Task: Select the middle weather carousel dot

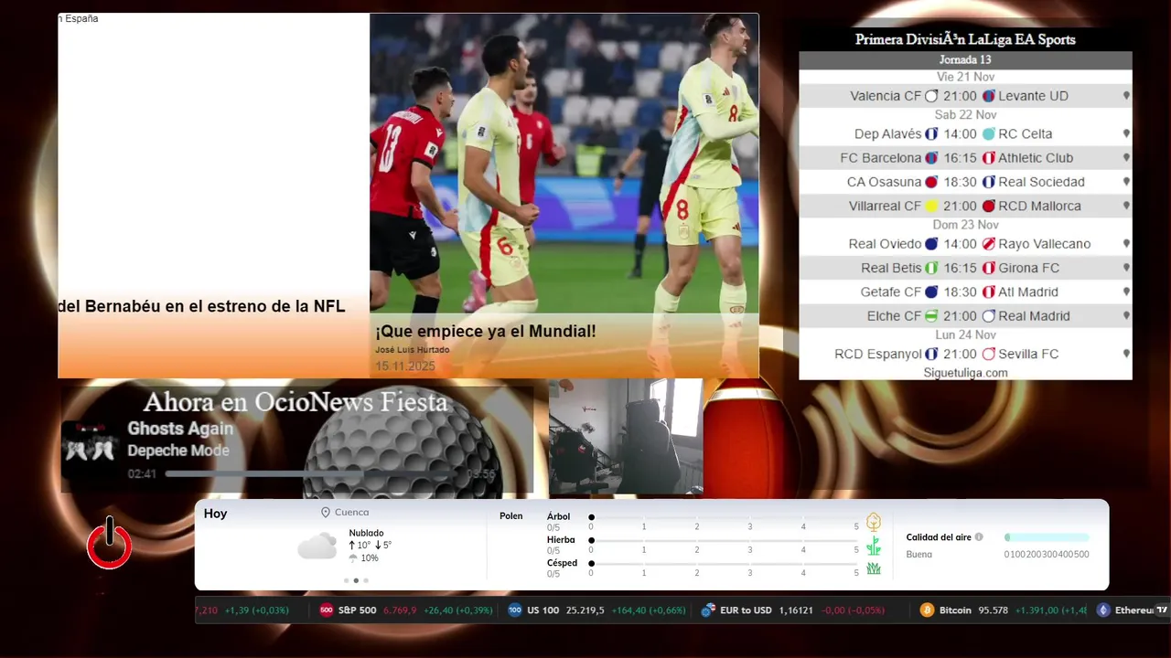Action: pyautogui.click(x=356, y=580)
